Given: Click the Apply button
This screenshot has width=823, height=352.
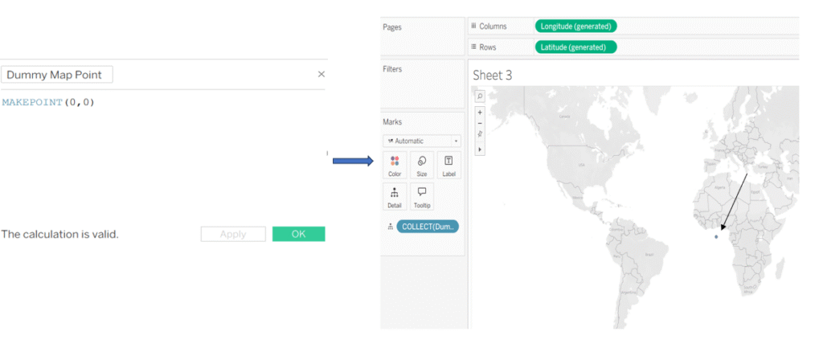Looking at the screenshot, I should [x=233, y=234].
